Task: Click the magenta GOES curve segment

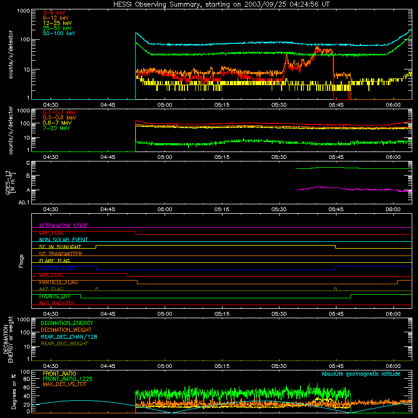Action: pyautogui.click(x=354, y=189)
